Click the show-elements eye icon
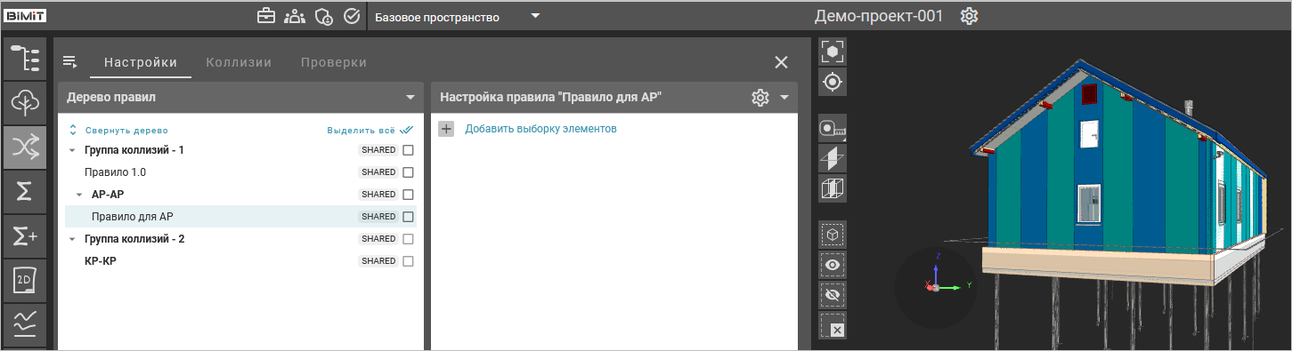Image resolution: width=1292 pixels, height=351 pixels. [833, 265]
